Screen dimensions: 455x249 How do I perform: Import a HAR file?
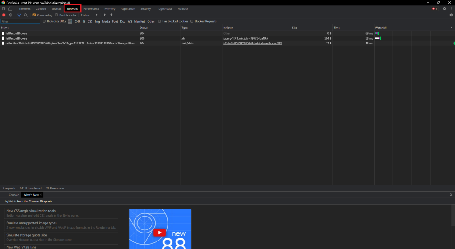click(105, 15)
